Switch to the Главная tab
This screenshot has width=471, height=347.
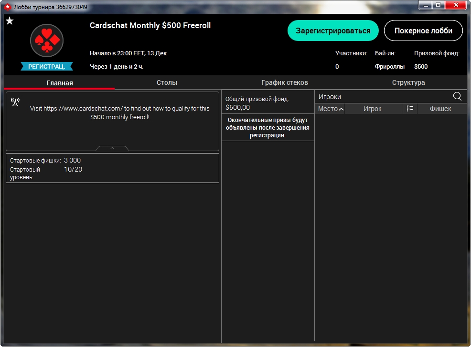tap(60, 83)
